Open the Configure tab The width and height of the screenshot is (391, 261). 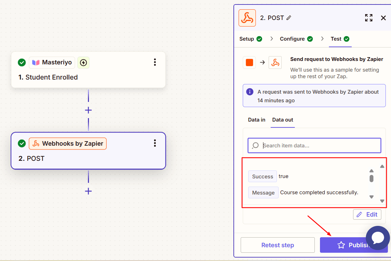(296, 39)
